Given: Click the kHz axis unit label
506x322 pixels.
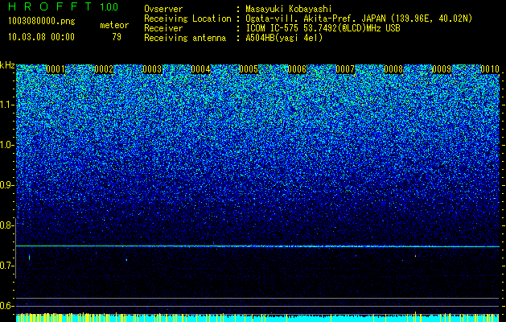Looking at the screenshot, I should point(7,65).
